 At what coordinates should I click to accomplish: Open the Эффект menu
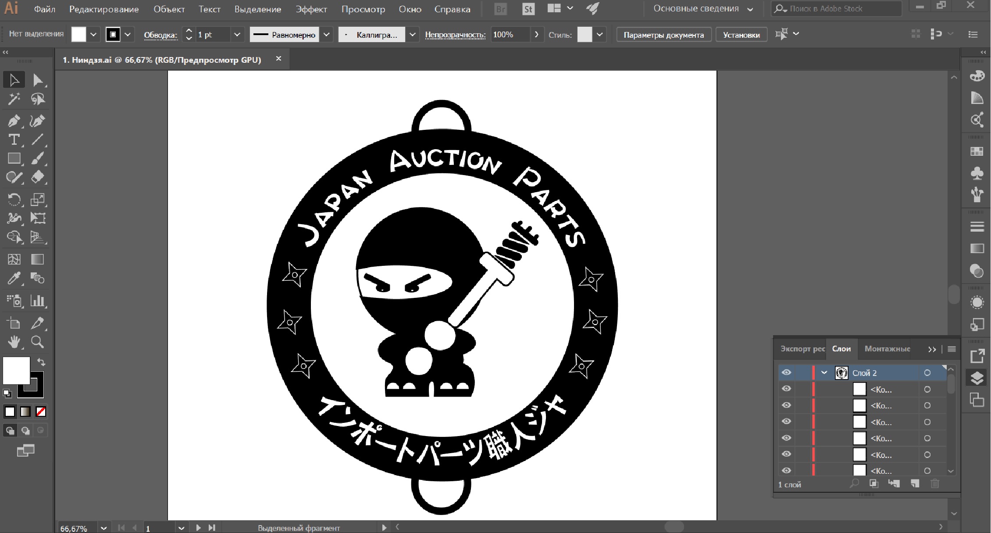click(311, 9)
